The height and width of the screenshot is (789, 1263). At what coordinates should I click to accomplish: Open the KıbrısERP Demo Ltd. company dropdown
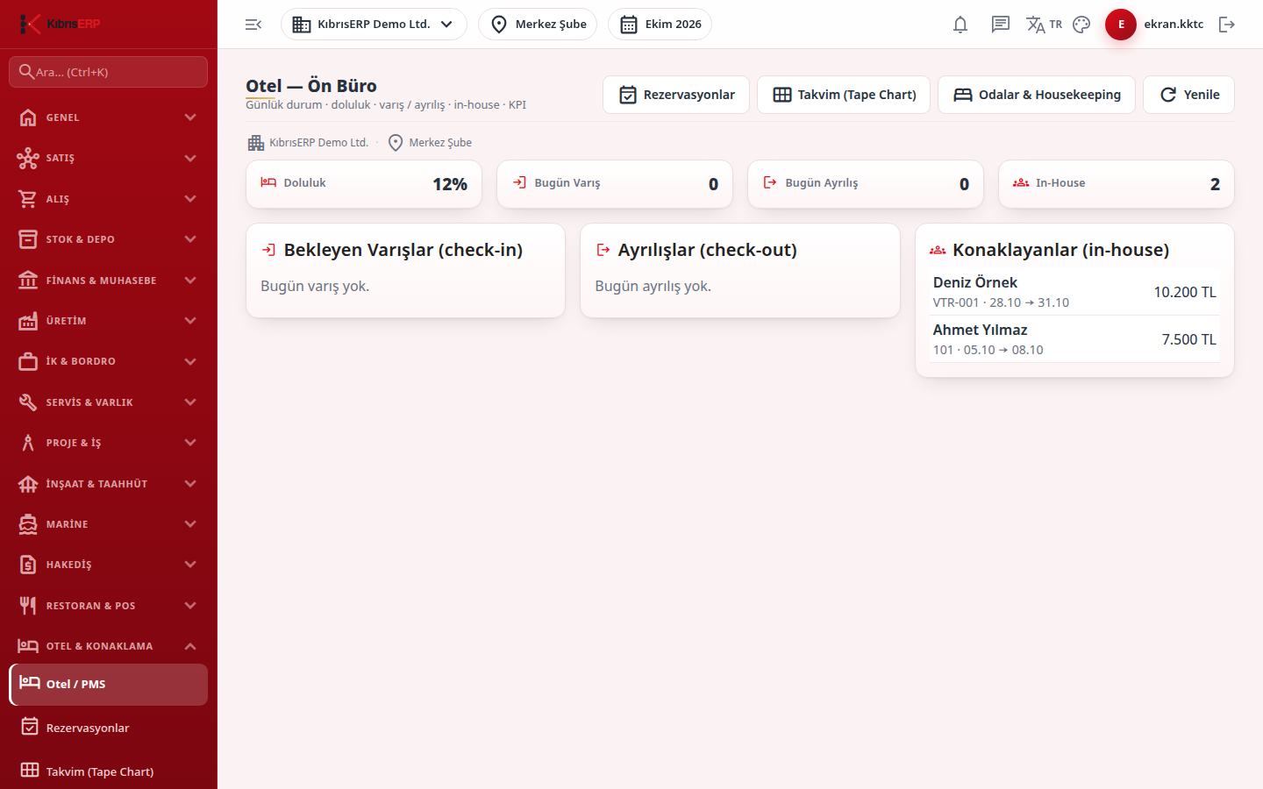(374, 25)
